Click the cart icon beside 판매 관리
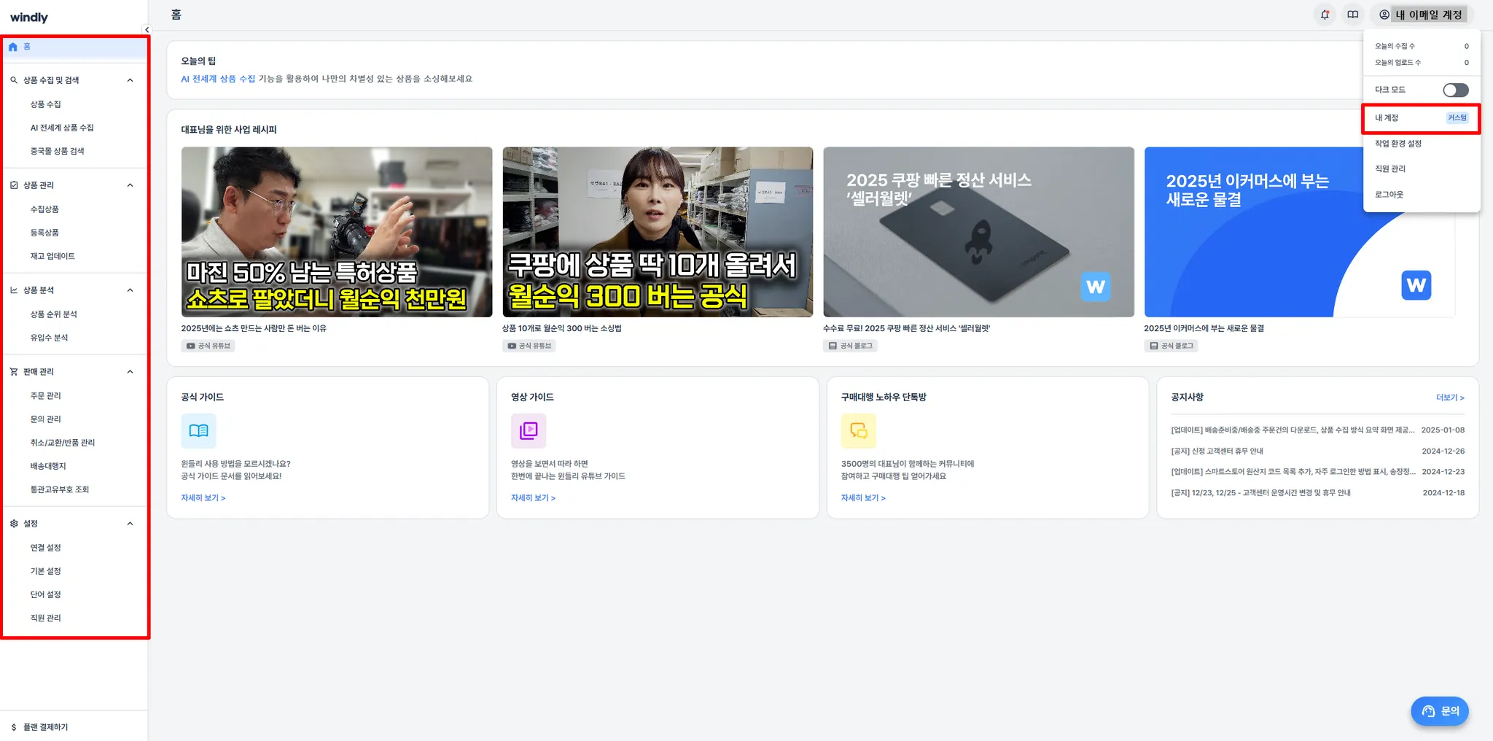The width and height of the screenshot is (1493, 741). (x=14, y=372)
